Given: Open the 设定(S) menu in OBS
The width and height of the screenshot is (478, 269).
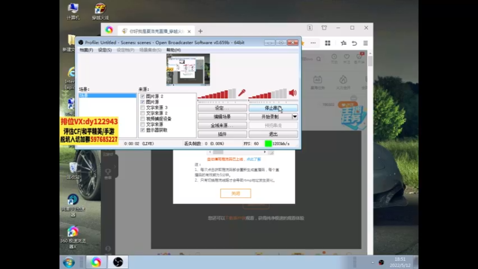Looking at the screenshot, I should click(x=105, y=50).
